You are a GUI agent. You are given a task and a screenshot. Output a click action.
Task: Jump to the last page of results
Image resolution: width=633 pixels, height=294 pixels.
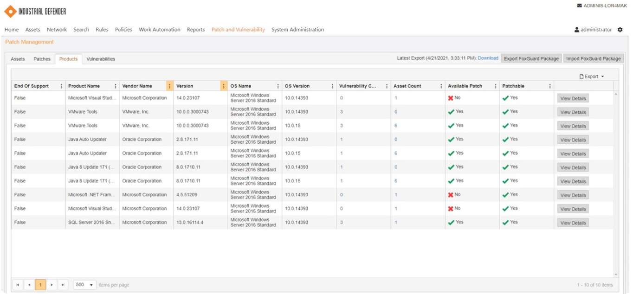coord(63,284)
